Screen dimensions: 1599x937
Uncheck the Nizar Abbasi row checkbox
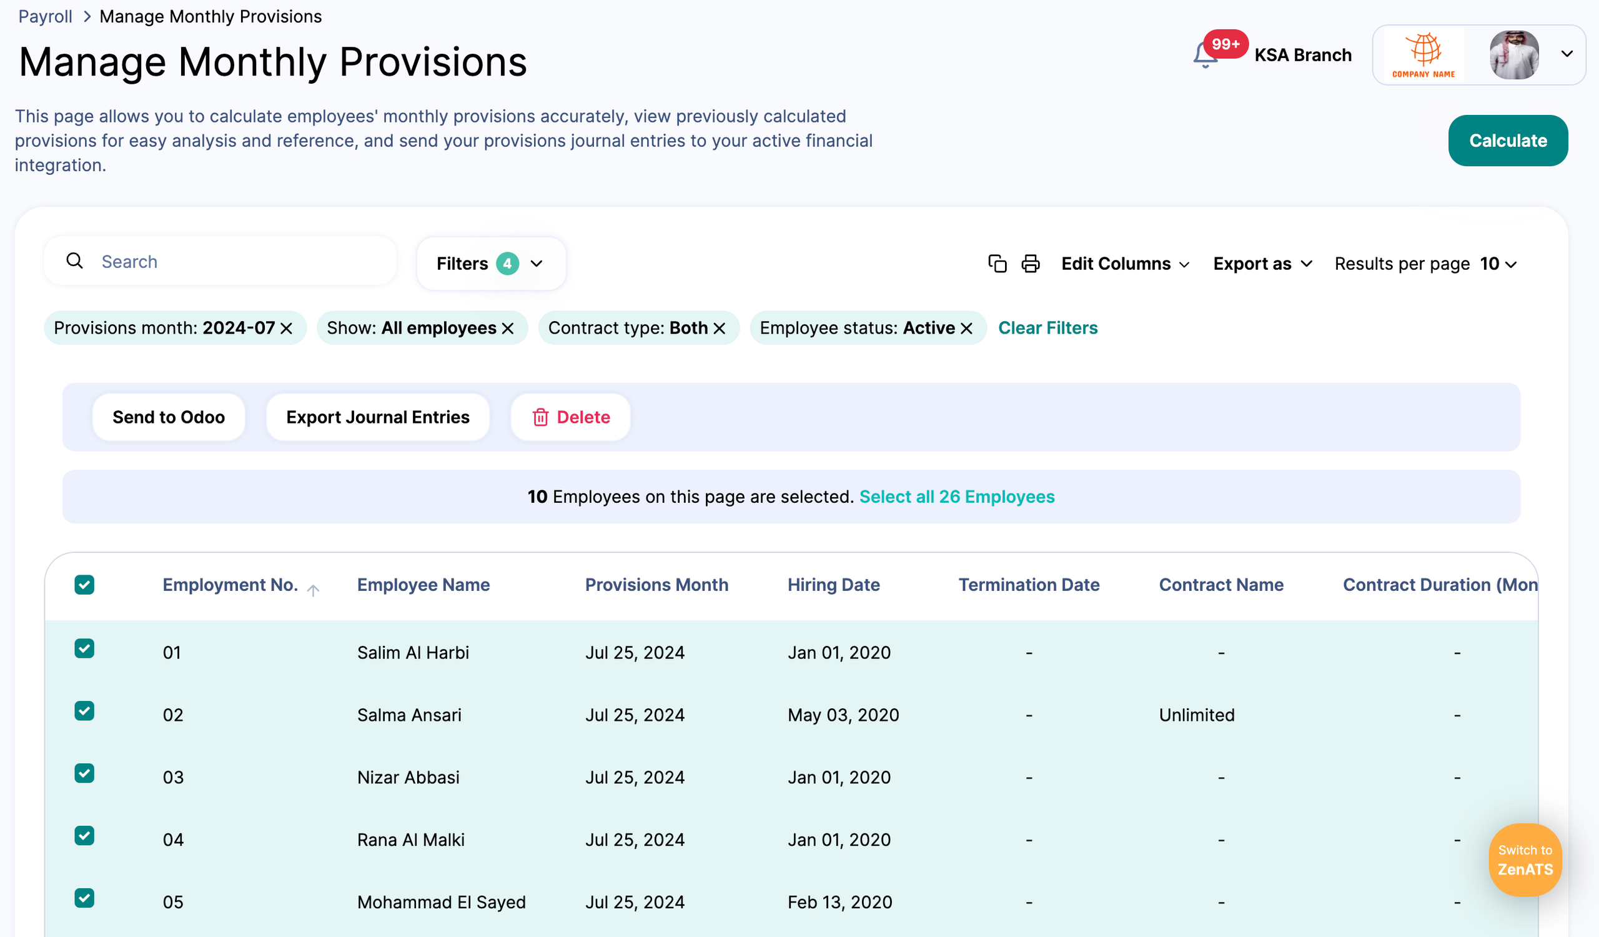click(84, 773)
